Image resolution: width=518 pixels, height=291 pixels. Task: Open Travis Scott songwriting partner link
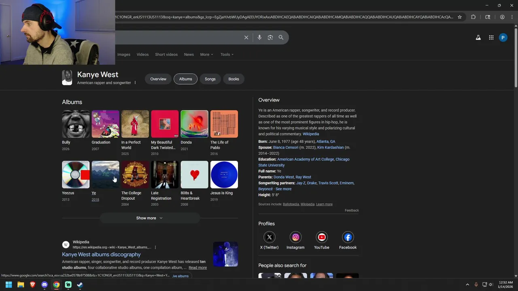tap(328, 183)
